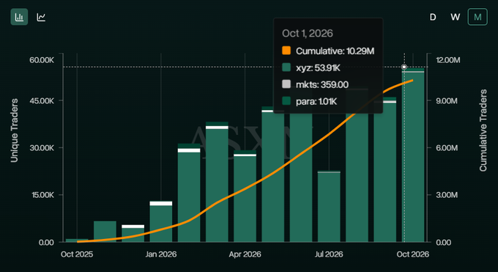Switch to bar chart view icon
The image size is (498, 272).
(19, 17)
